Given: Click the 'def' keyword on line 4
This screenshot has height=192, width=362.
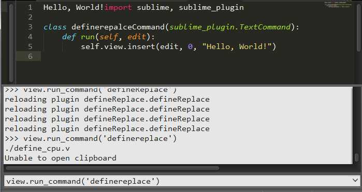Looking at the screenshot, I should click(69, 37).
